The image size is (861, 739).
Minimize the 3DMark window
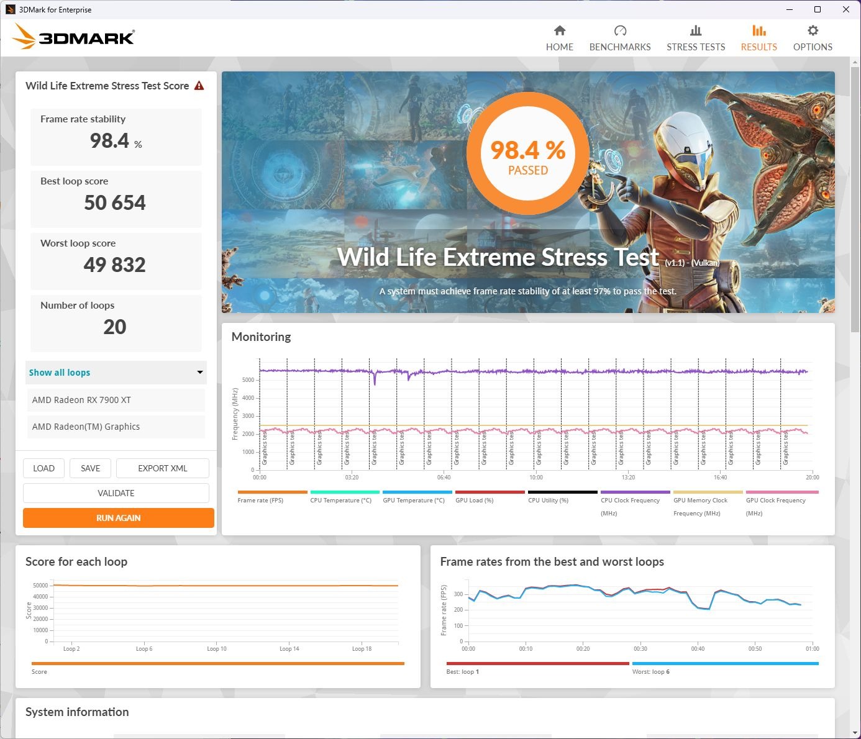[x=790, y=9]
